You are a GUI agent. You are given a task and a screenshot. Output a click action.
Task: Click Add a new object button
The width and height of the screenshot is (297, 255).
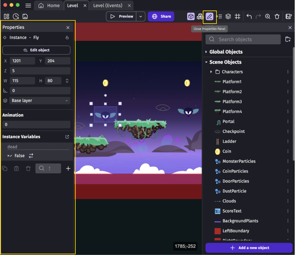249,248
